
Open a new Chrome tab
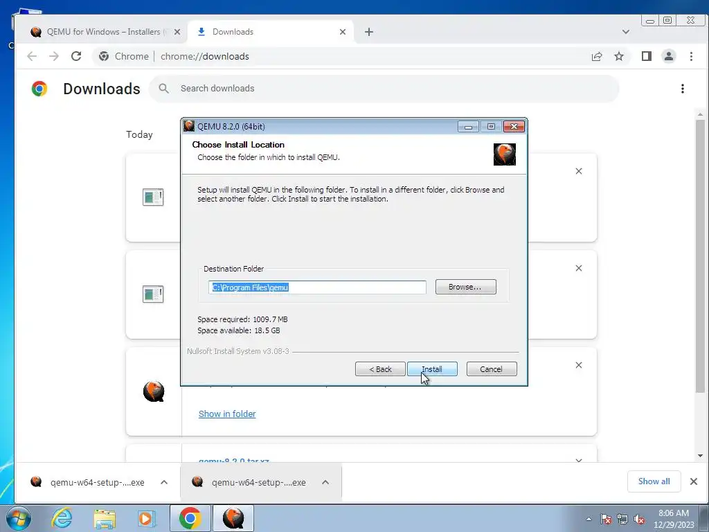click(369, 32)
